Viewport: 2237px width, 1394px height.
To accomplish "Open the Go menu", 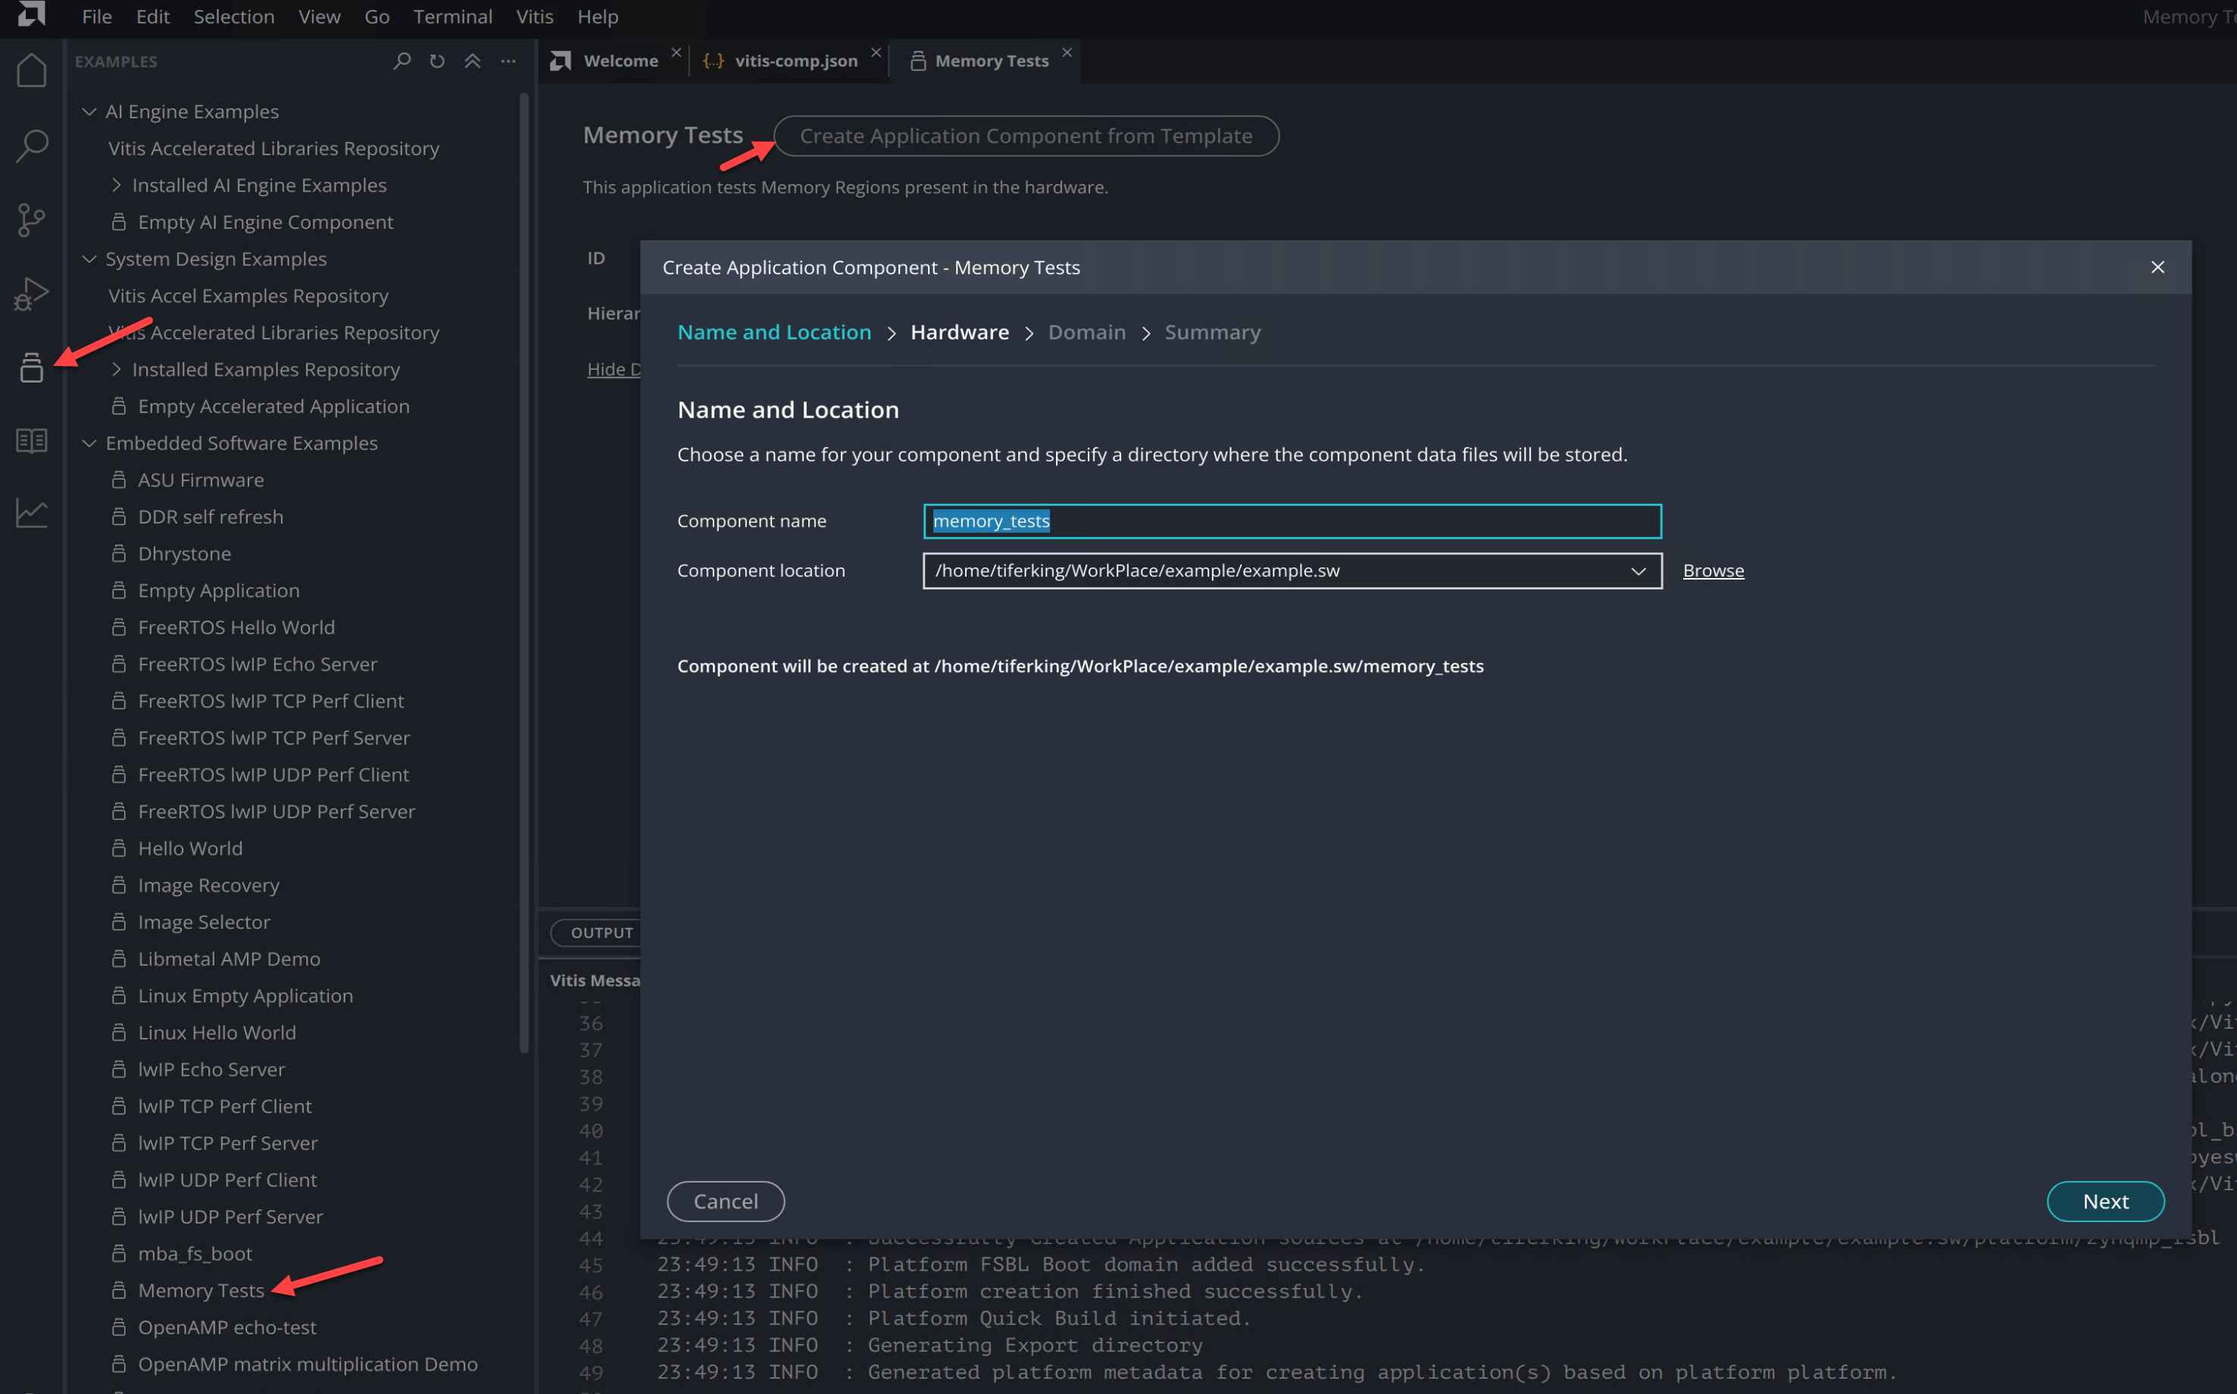I will click(377, 17).
